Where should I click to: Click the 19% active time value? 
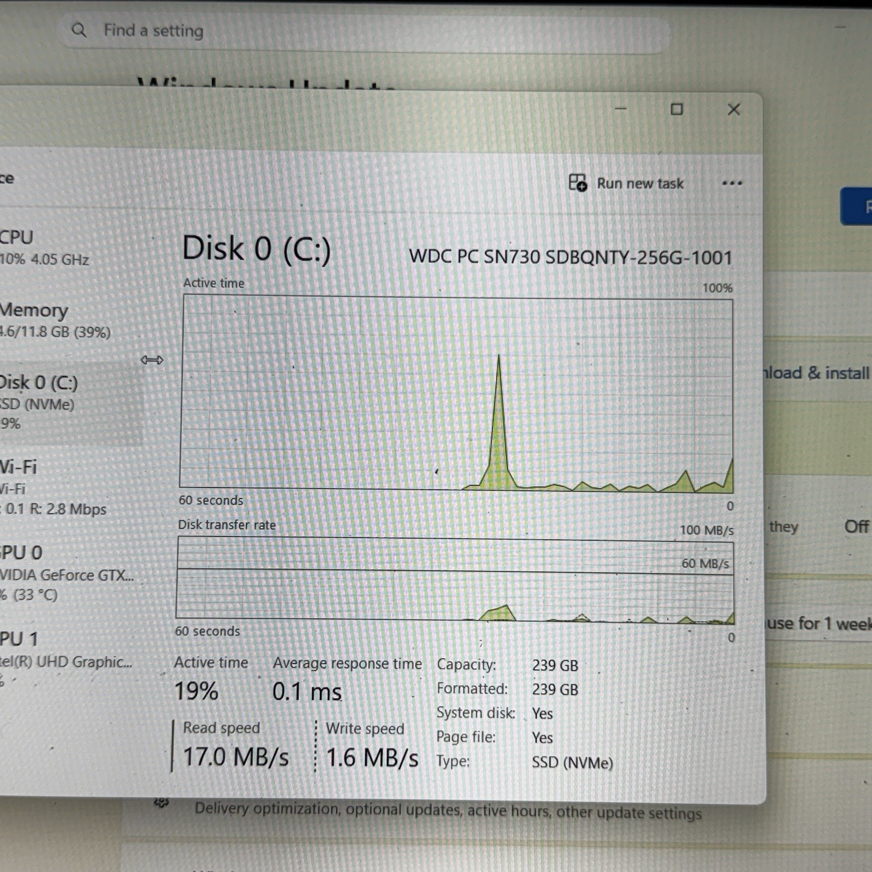196,691
